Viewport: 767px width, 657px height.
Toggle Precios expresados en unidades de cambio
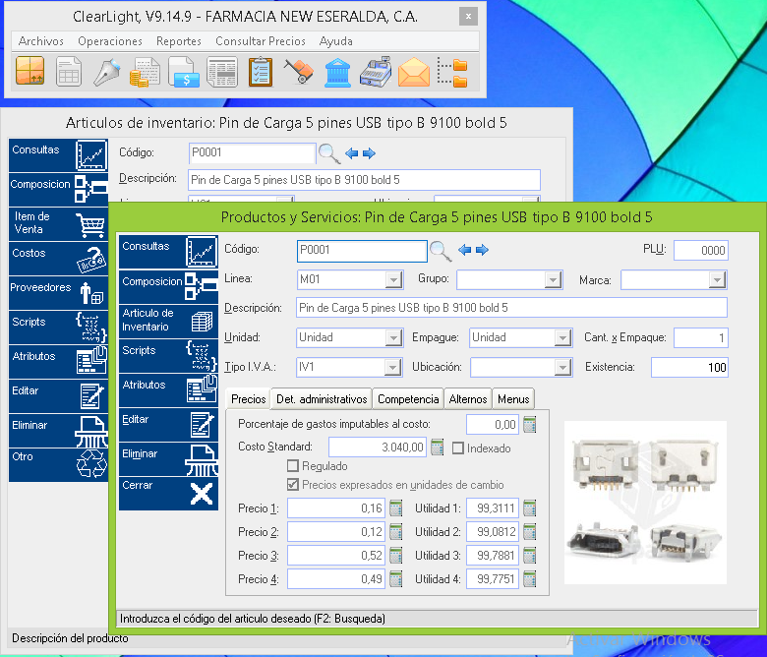[293, 485]
